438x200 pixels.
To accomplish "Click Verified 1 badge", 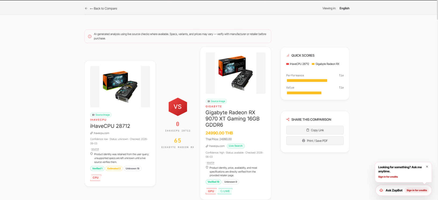I will [97, 168].
